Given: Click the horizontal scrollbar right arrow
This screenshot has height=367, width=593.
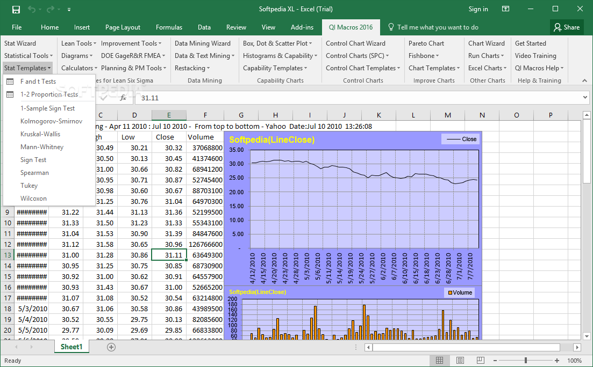Looking at the screenshot, I should click(x=577, y=347).
